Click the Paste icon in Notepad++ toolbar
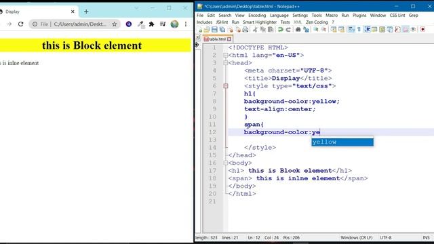434x244 pixels. [271, 30]
